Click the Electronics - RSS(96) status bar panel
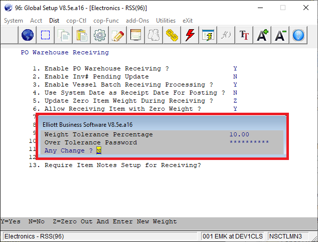The width and height of the screenshot is (318, 242). point(100,236)
